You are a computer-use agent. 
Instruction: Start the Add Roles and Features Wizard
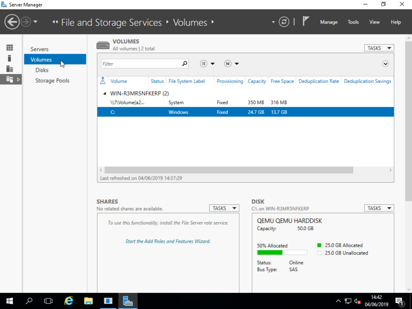point(168,241)
